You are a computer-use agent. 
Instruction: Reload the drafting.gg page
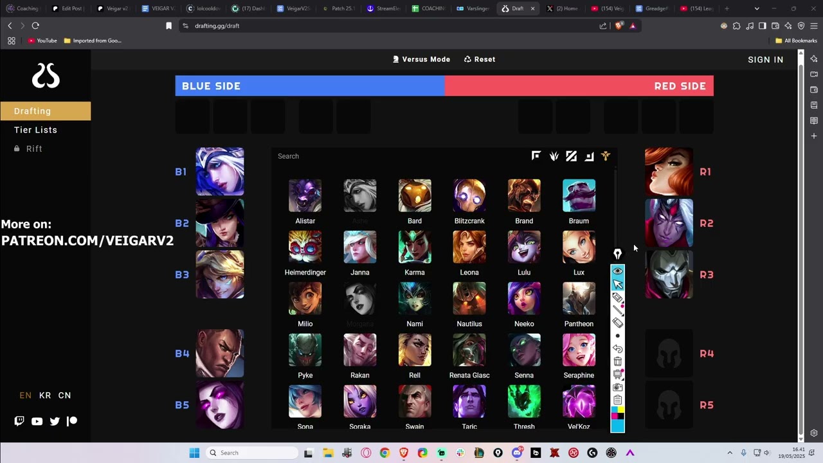click(35, 26)
